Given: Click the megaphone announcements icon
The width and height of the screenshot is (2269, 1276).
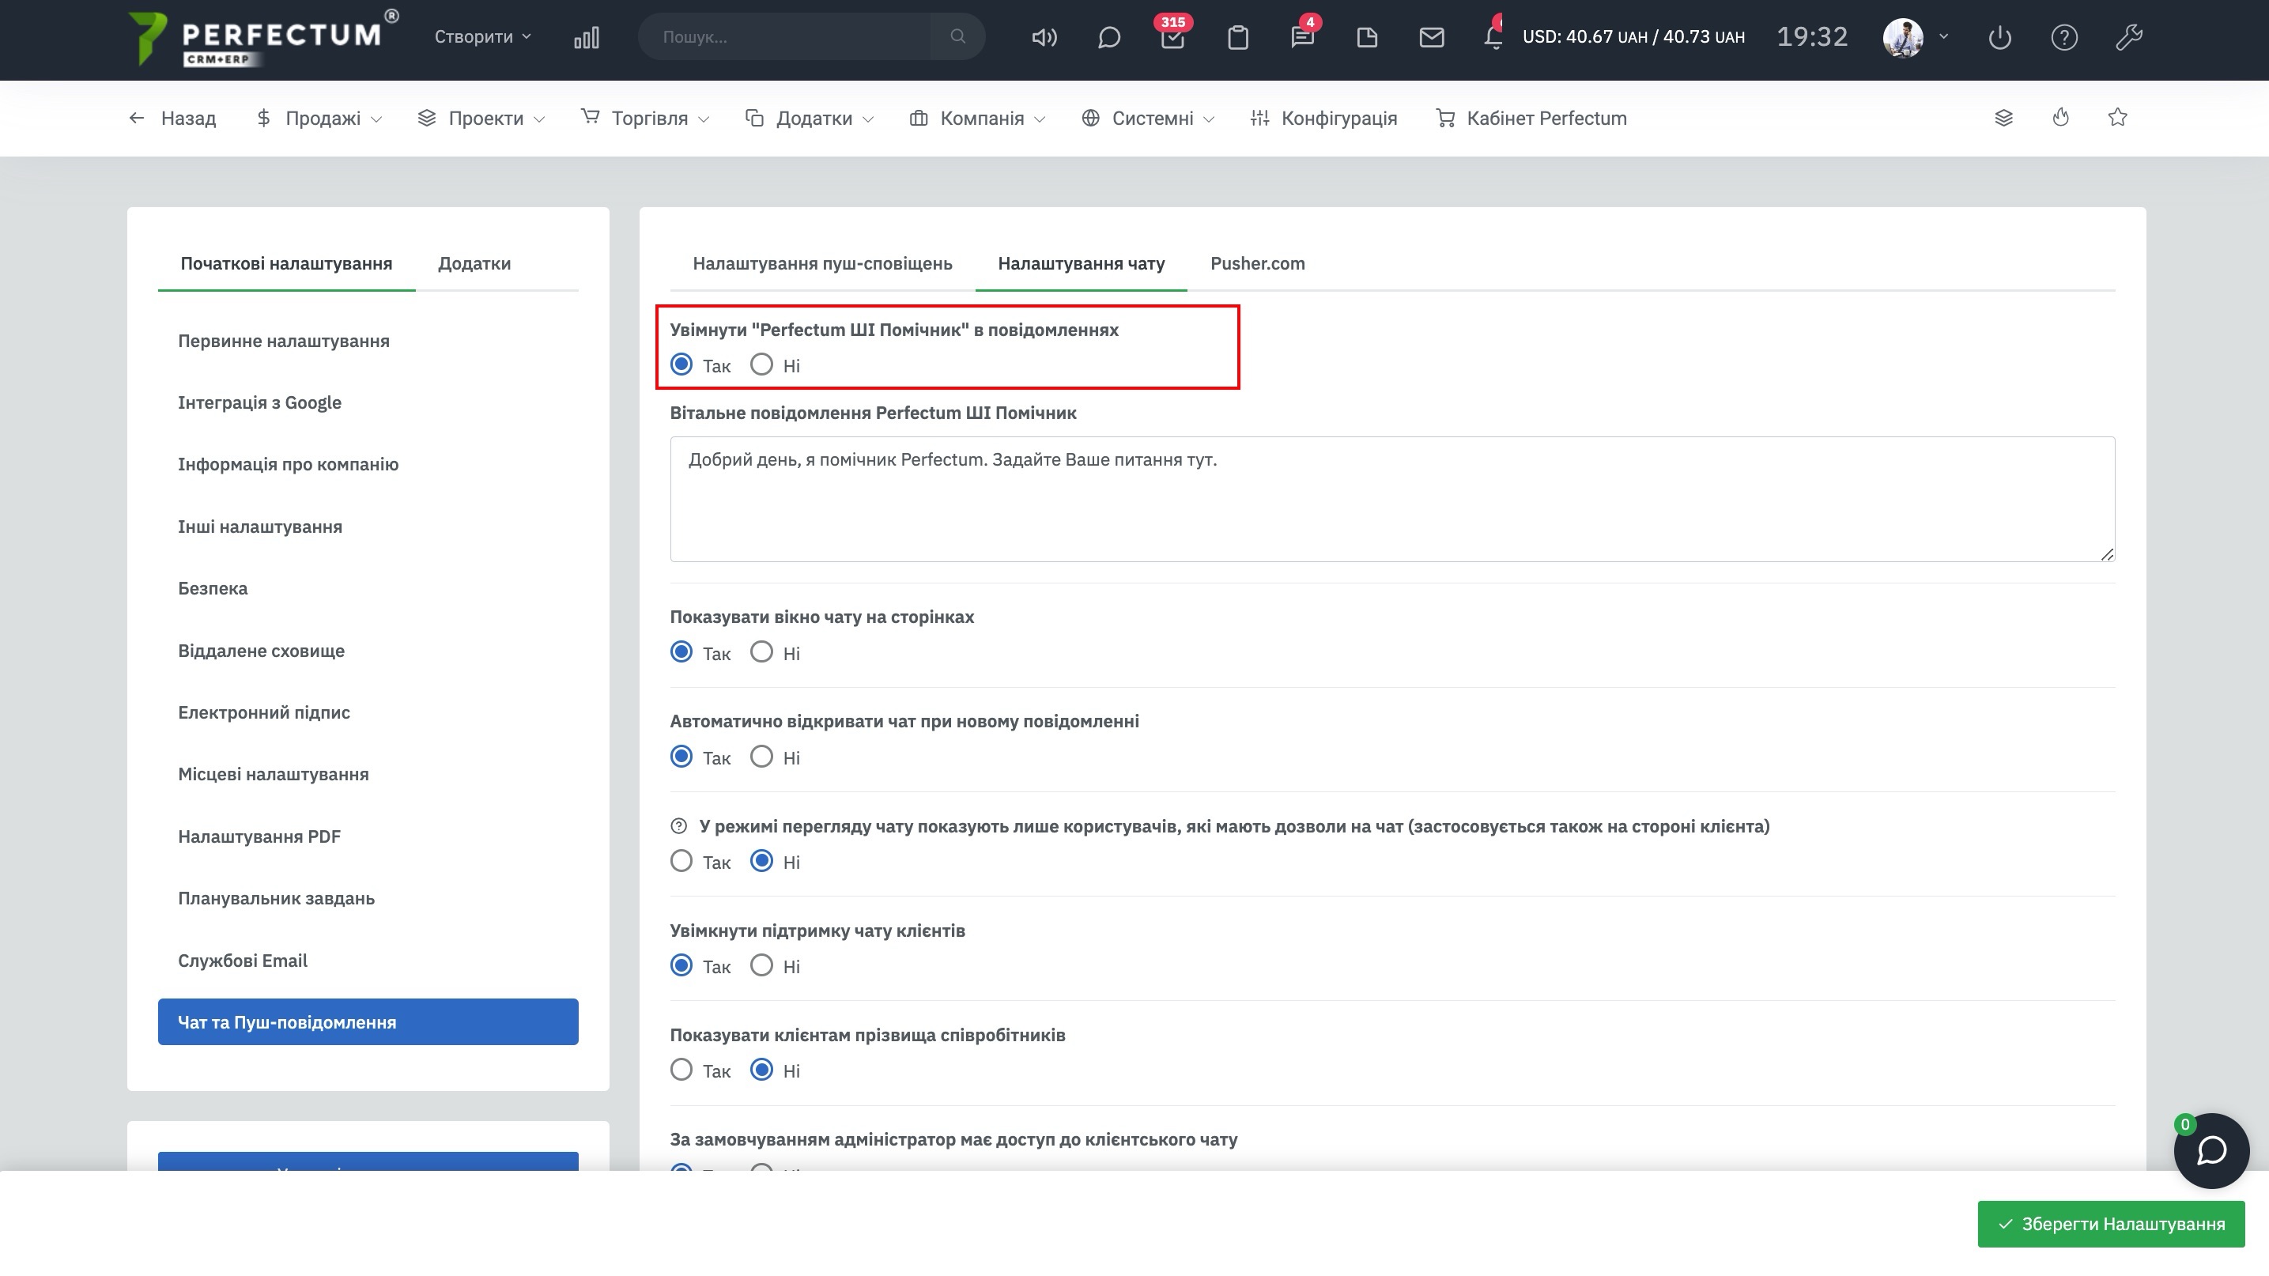Looking at the screenshot, I should pyautogui.click(x=1044, y=37).
